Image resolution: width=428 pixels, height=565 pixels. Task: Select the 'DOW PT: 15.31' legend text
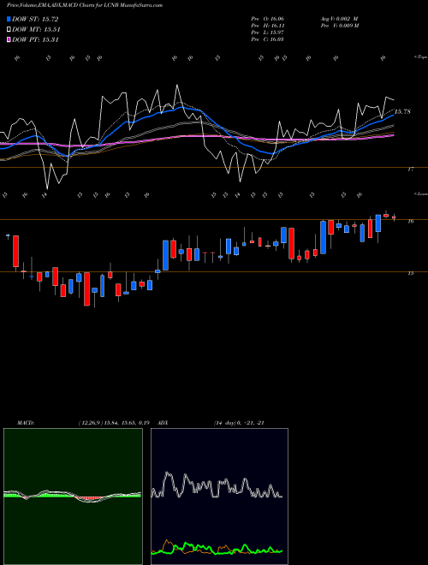click(35, 39)
